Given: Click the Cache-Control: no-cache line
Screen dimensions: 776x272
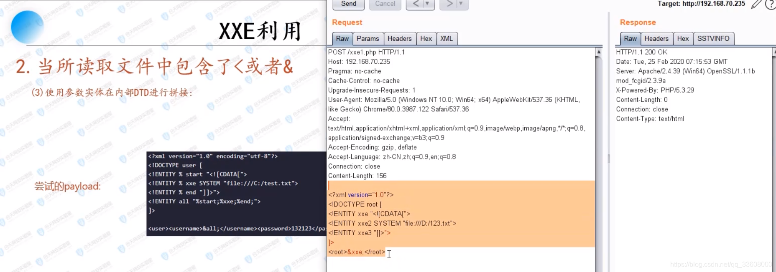Looking at the screenshot, I should click(x=364, y=81).
